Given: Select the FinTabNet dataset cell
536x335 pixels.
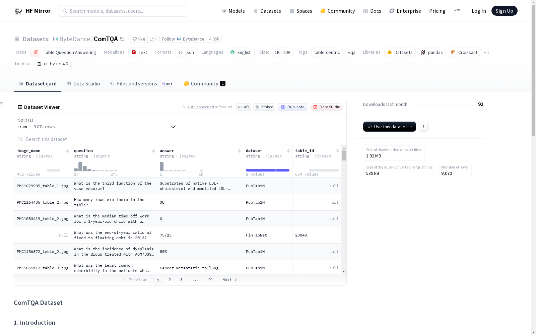Looking at the screenshot, I should [x=268, y=235].
